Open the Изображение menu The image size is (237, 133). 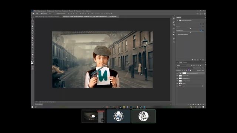point(50,11)
